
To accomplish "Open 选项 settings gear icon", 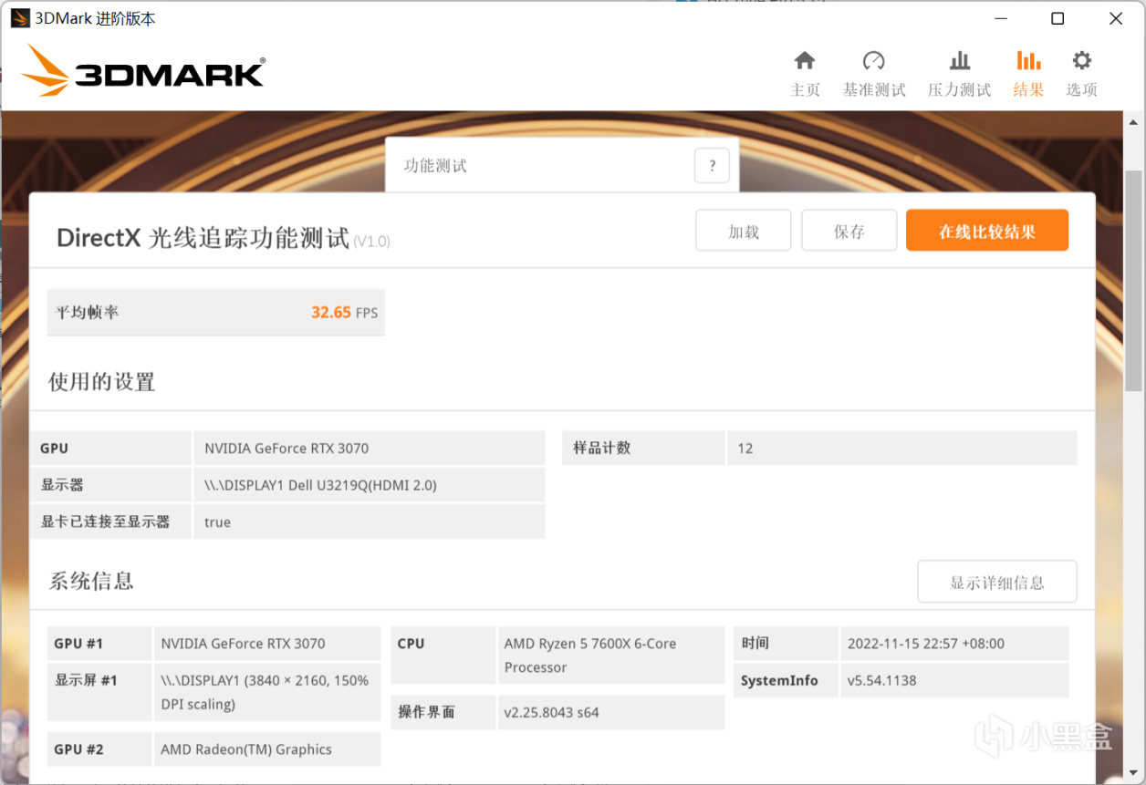I will (x=1081, y=61).
